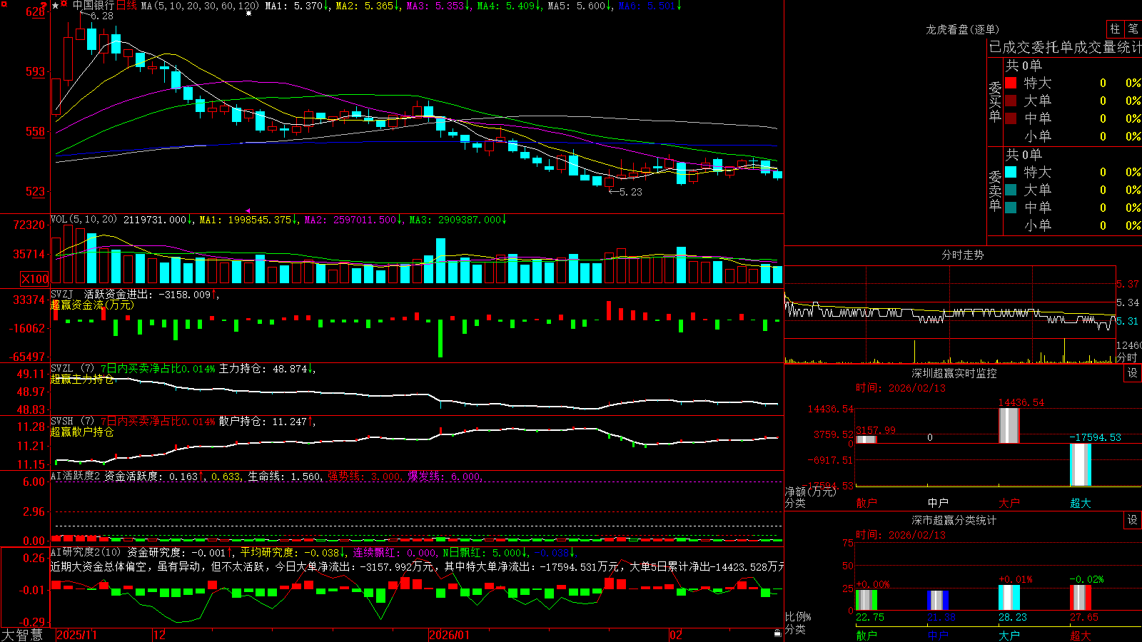Click the red question mark icon
The width and height of the screenshot is (1142, 642).
44,6
